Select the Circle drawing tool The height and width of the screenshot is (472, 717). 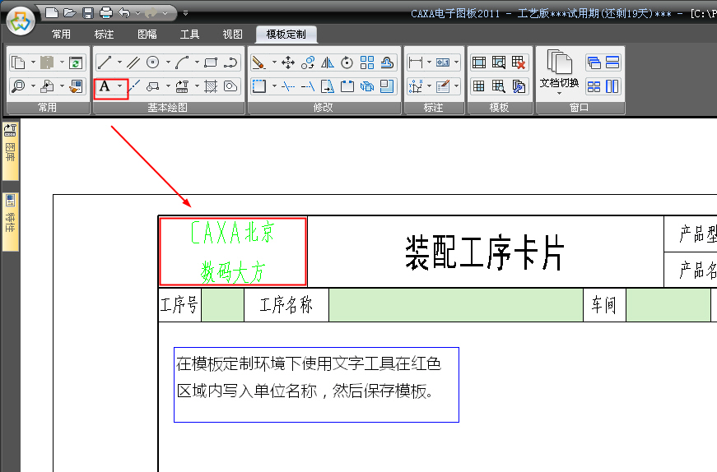coord(153,62)
